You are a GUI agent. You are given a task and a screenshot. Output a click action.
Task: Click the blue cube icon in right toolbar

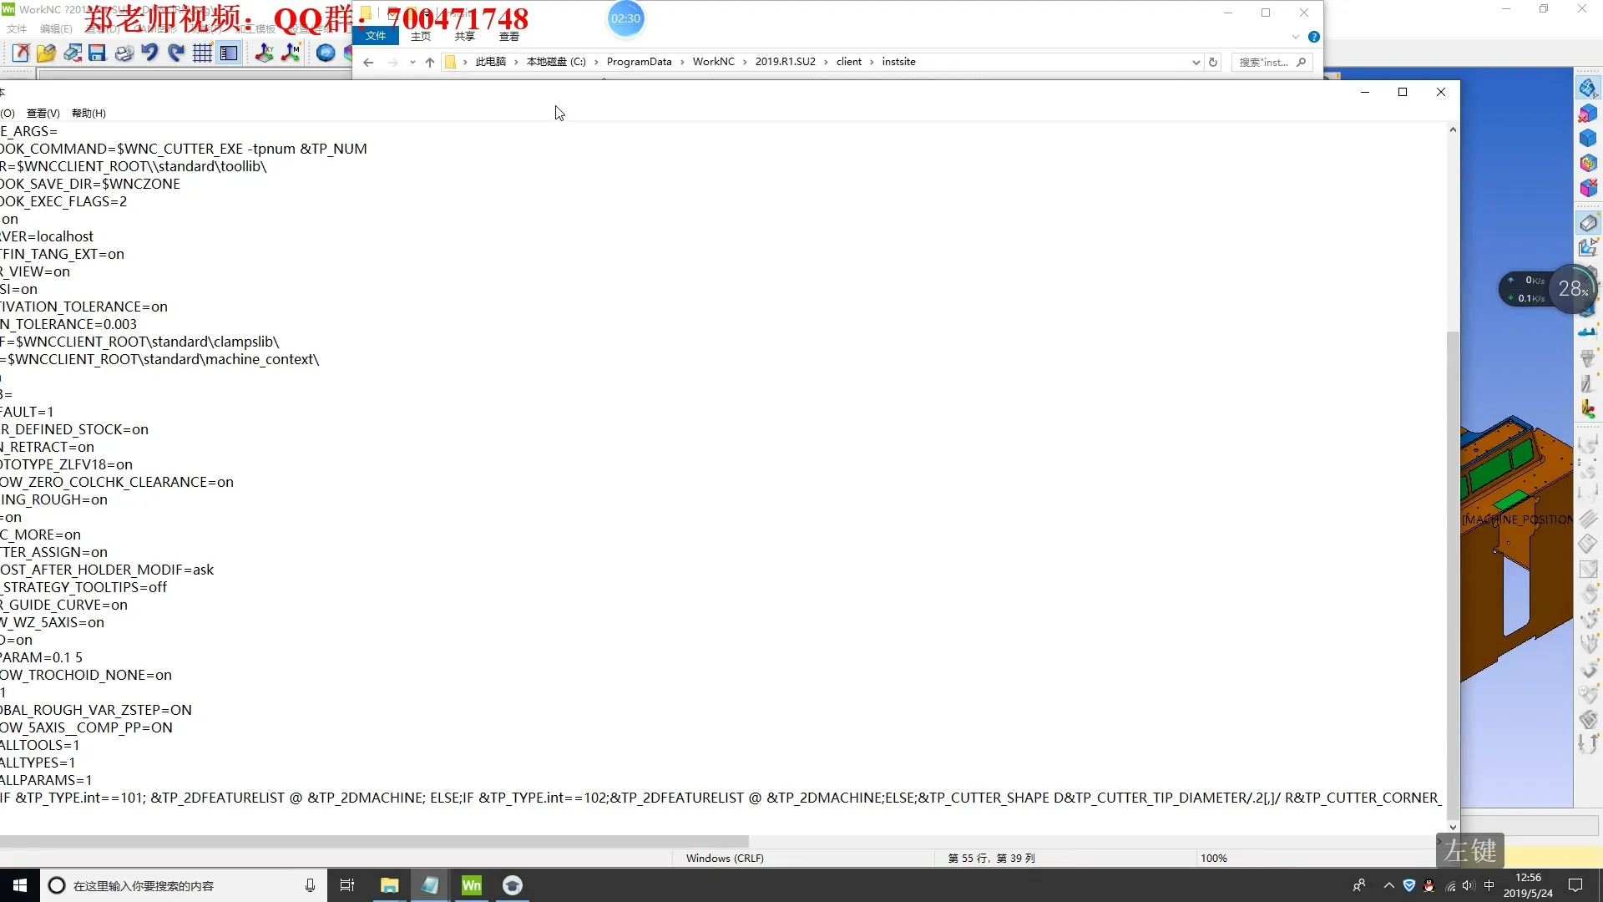click(x=1587, y=138)
